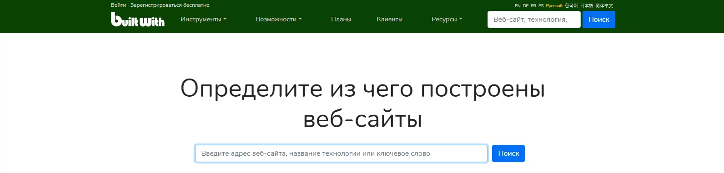Open the Инструменты dropdown menu
This screenshot has width=724, height=173.
click(204, 20)
